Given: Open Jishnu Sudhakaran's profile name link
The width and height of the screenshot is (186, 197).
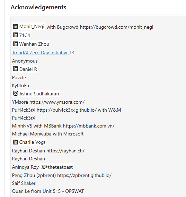Looking at the screenshot, I should click(39, 94).
